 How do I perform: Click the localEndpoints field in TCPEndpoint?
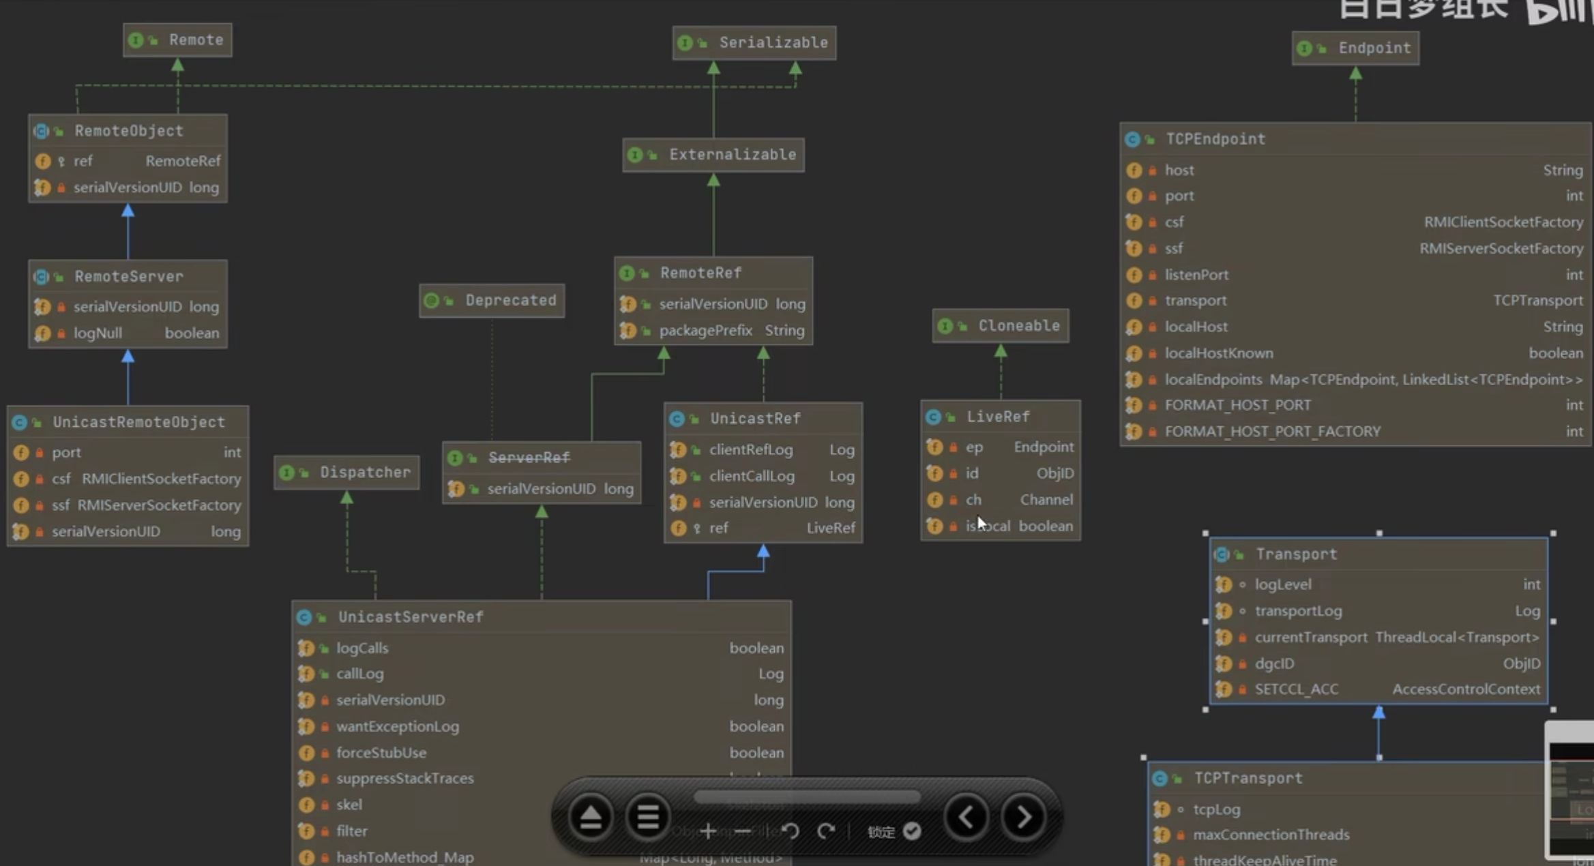[1356, 380]
